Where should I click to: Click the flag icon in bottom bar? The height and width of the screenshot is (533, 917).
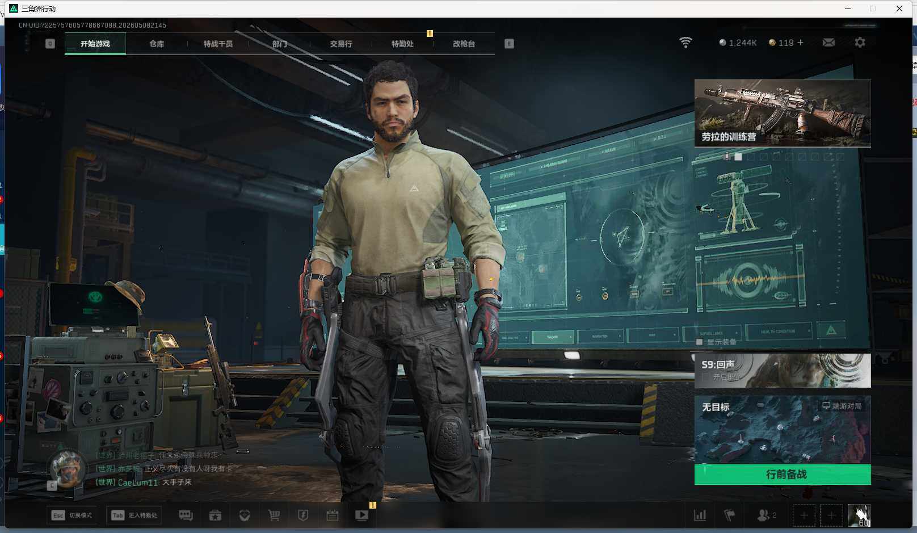730,515
